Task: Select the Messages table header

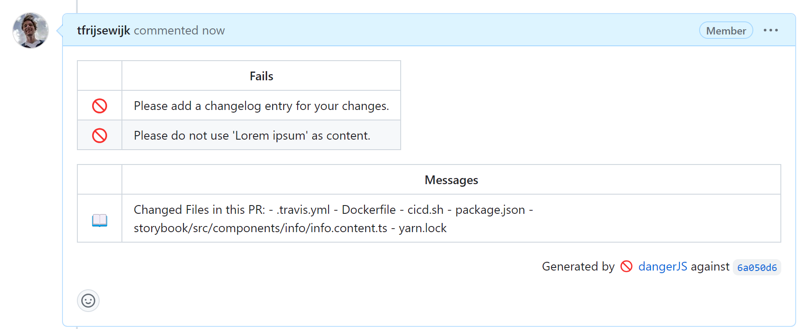Action: 451,179
